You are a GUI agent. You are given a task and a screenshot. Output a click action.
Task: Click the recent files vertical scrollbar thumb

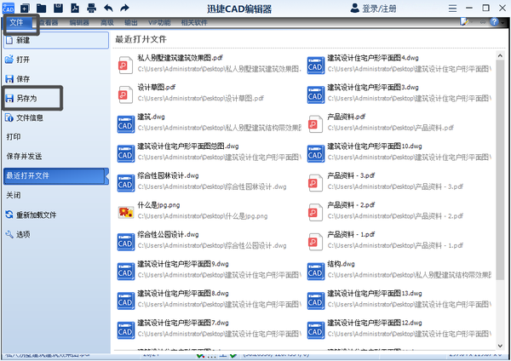pyautogui.click(x=500, y=169)
